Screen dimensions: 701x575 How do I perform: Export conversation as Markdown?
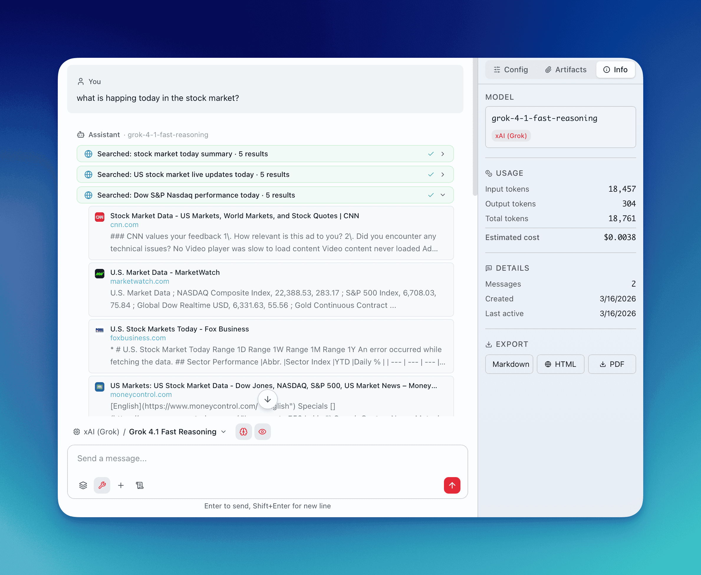tap(509, 364)
